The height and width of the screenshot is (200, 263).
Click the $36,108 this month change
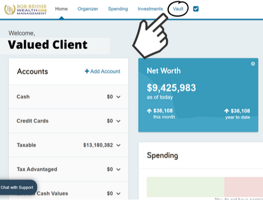[x=163, y=111]
